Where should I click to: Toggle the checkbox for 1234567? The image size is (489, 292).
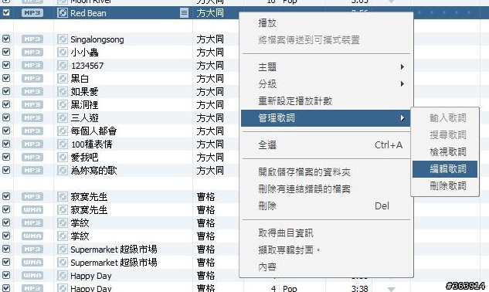(6, 65)
